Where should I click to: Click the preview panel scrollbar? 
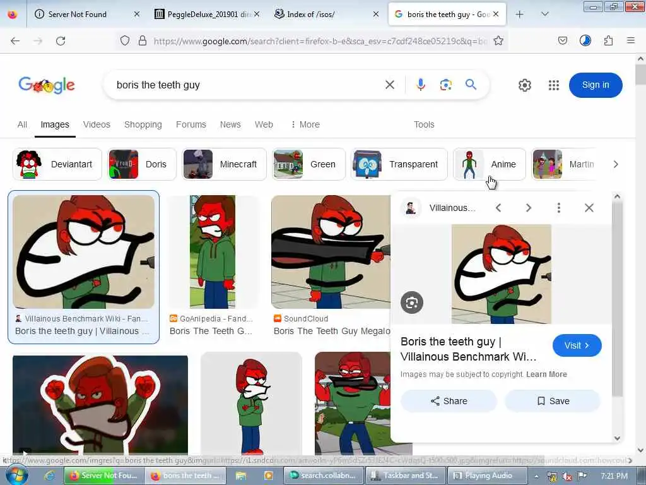[617, 299]
